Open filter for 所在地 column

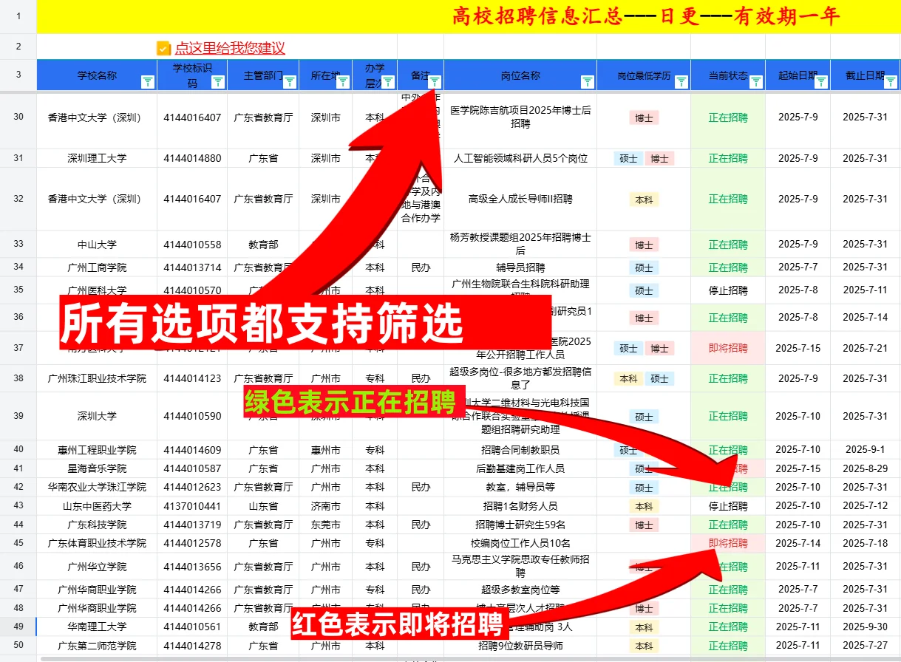(343, 82)
